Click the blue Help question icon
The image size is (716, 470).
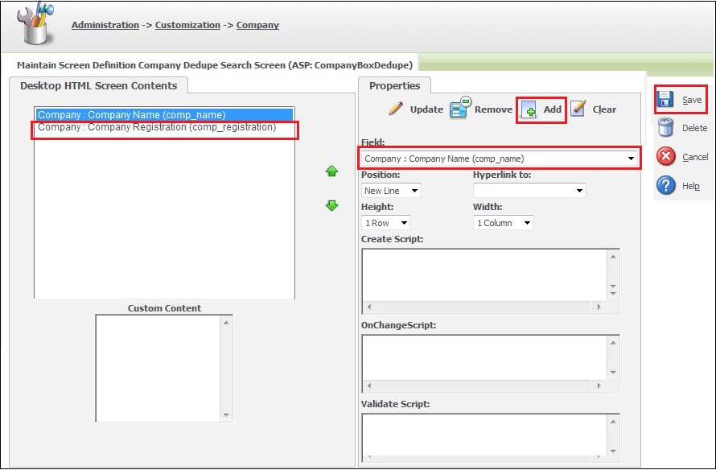[666, 185]
